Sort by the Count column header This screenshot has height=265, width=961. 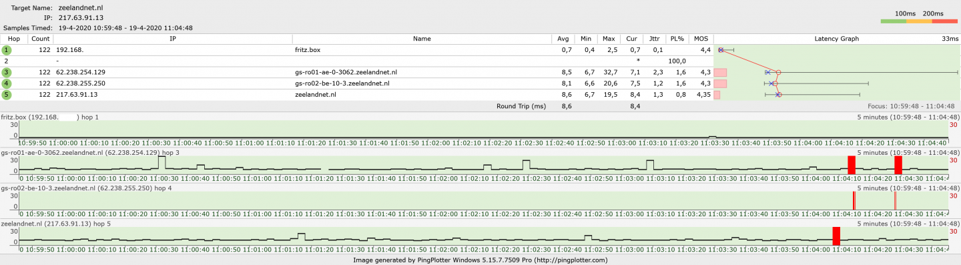coord(41,39)
